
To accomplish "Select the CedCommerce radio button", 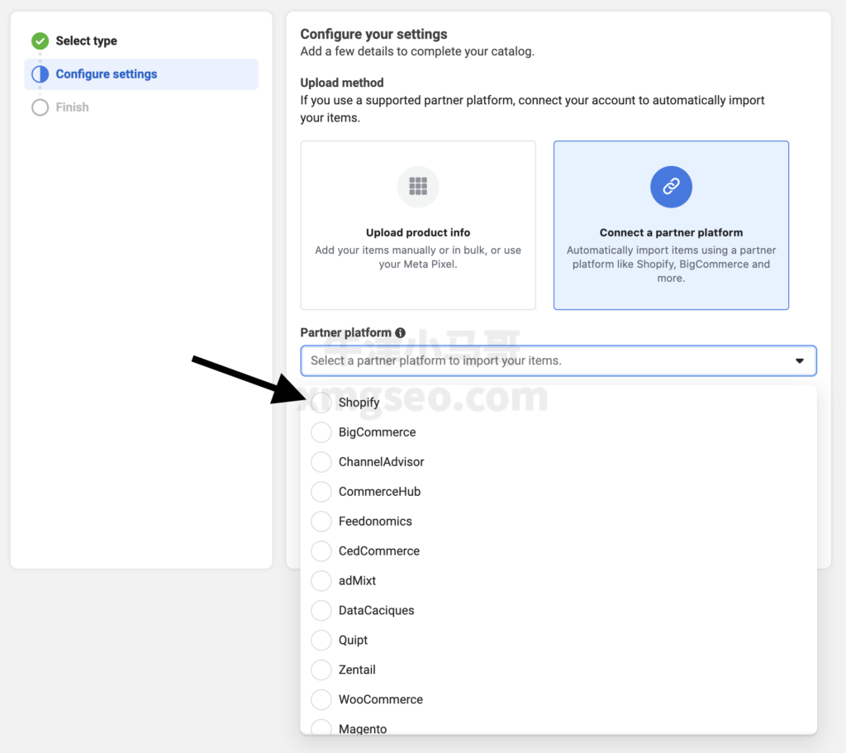I will (x=321, y=550).
